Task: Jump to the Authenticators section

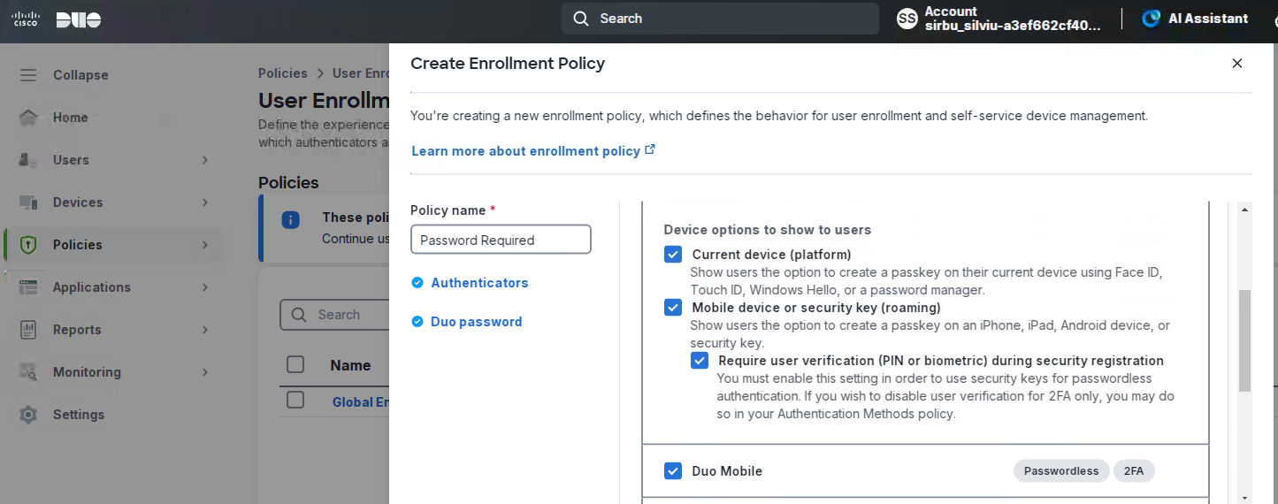Action: click(479, 283)
